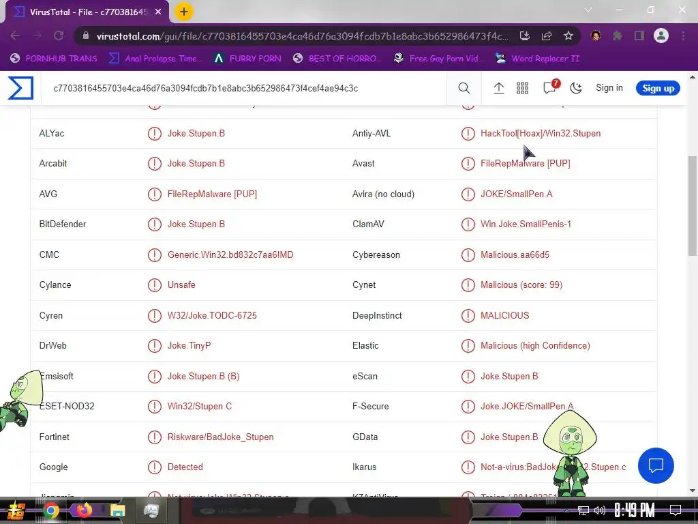Click the Google Detected result
Screen dimensions: 698x524
tap(185, 467)
